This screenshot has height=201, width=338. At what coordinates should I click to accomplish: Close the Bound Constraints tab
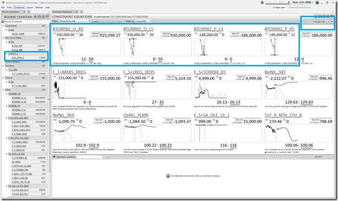25,12
